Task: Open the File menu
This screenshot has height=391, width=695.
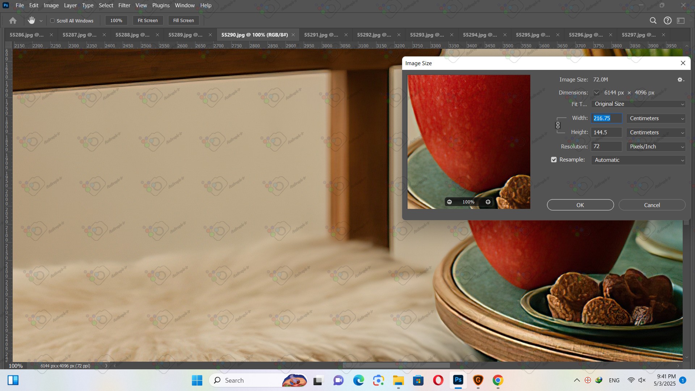Action: click(x=20, y=5)
